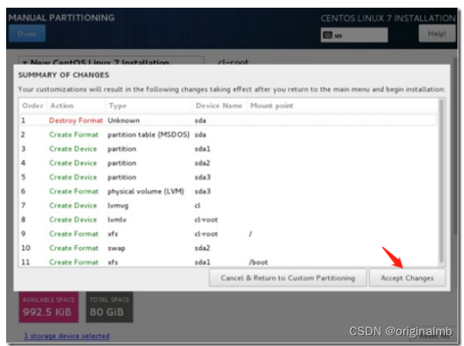Click the Destroy Format action text

point(76,121)
